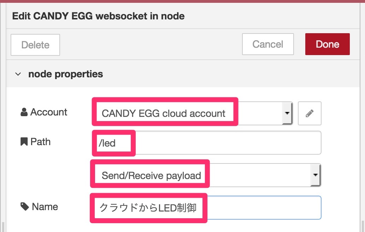Click the node properties section header
This screenshot has width=365, height=232.
click(x=183, y=74)
